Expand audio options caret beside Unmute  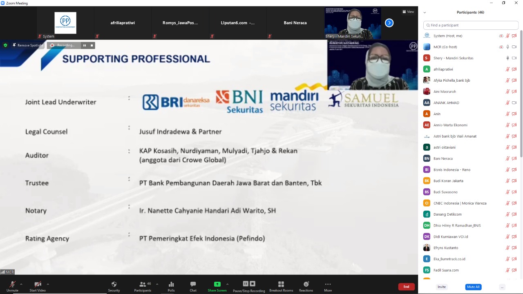[x=21, y=284]
